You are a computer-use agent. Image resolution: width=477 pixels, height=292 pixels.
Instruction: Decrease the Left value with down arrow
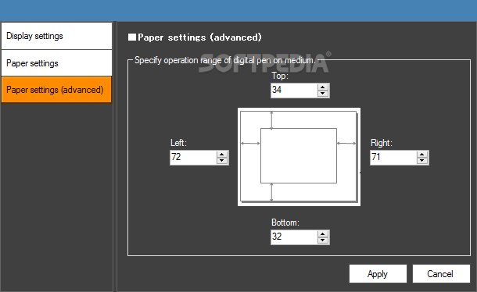[222, 161]
